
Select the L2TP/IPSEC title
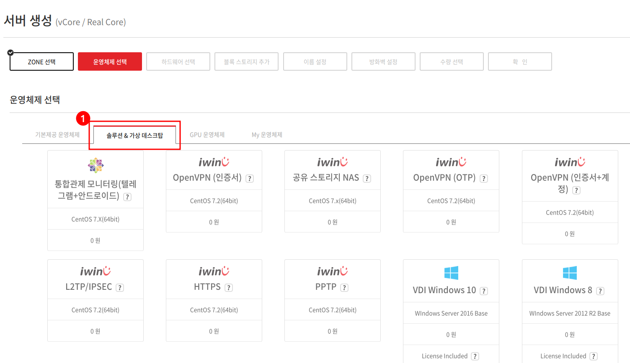(89, 287)
